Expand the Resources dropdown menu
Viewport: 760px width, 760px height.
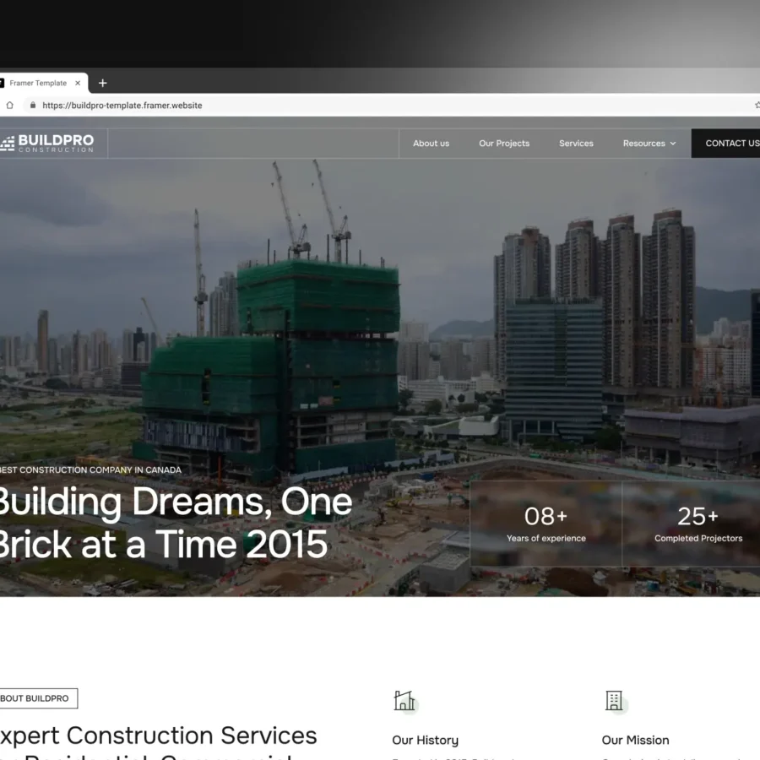coord(649,144)
